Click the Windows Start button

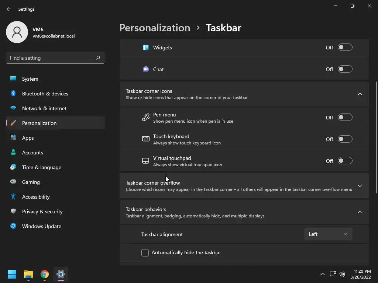12,274
